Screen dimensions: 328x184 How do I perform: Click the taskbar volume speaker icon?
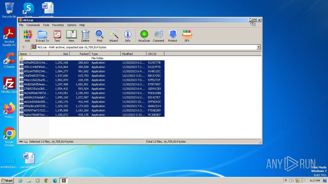click(291, 181)
